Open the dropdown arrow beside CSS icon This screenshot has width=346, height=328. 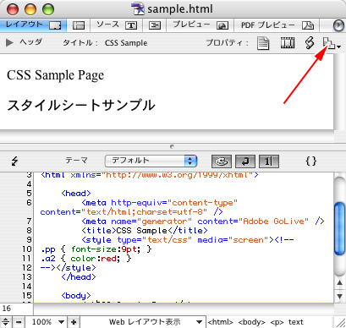pos(338,46)
